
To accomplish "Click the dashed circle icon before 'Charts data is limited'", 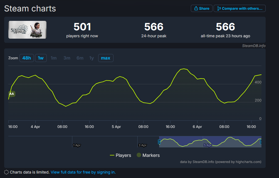I will pos(6,172).
